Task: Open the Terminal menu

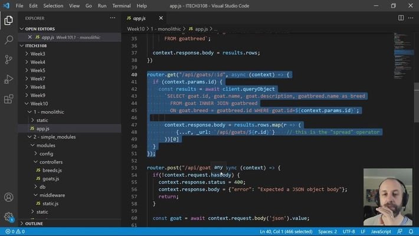Action: coord(122,6)
